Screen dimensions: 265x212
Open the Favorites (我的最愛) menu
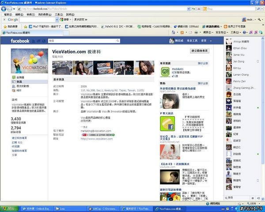click(x=45, y=15)
